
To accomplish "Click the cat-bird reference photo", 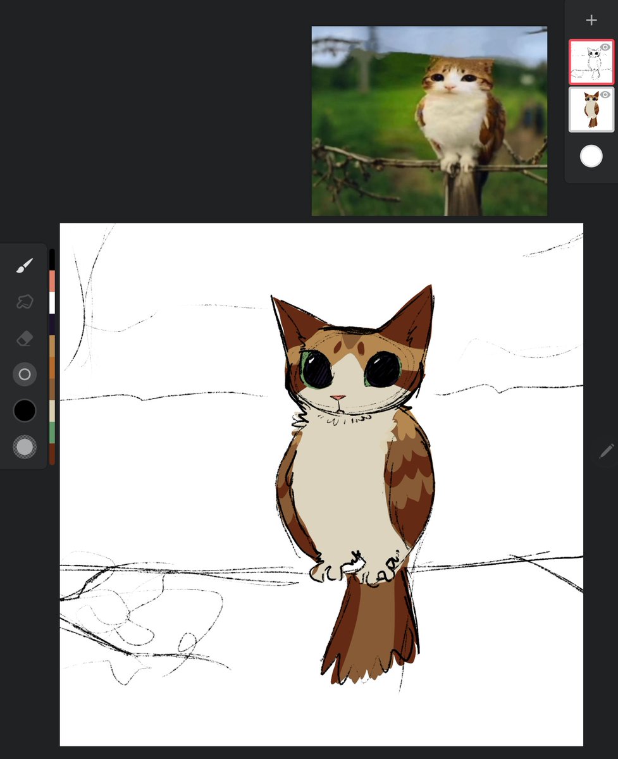I will click(430, 121).
